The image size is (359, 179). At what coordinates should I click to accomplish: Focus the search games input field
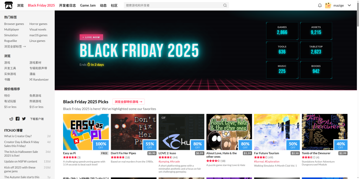point(174,5)
